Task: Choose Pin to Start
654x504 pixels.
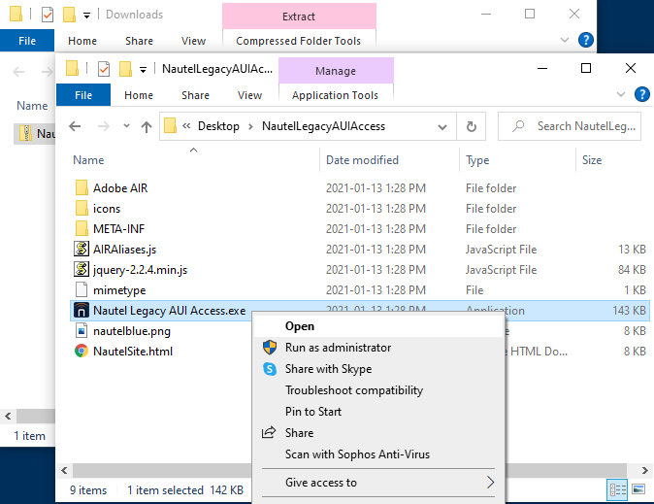Action: click(x=378, y=412)
